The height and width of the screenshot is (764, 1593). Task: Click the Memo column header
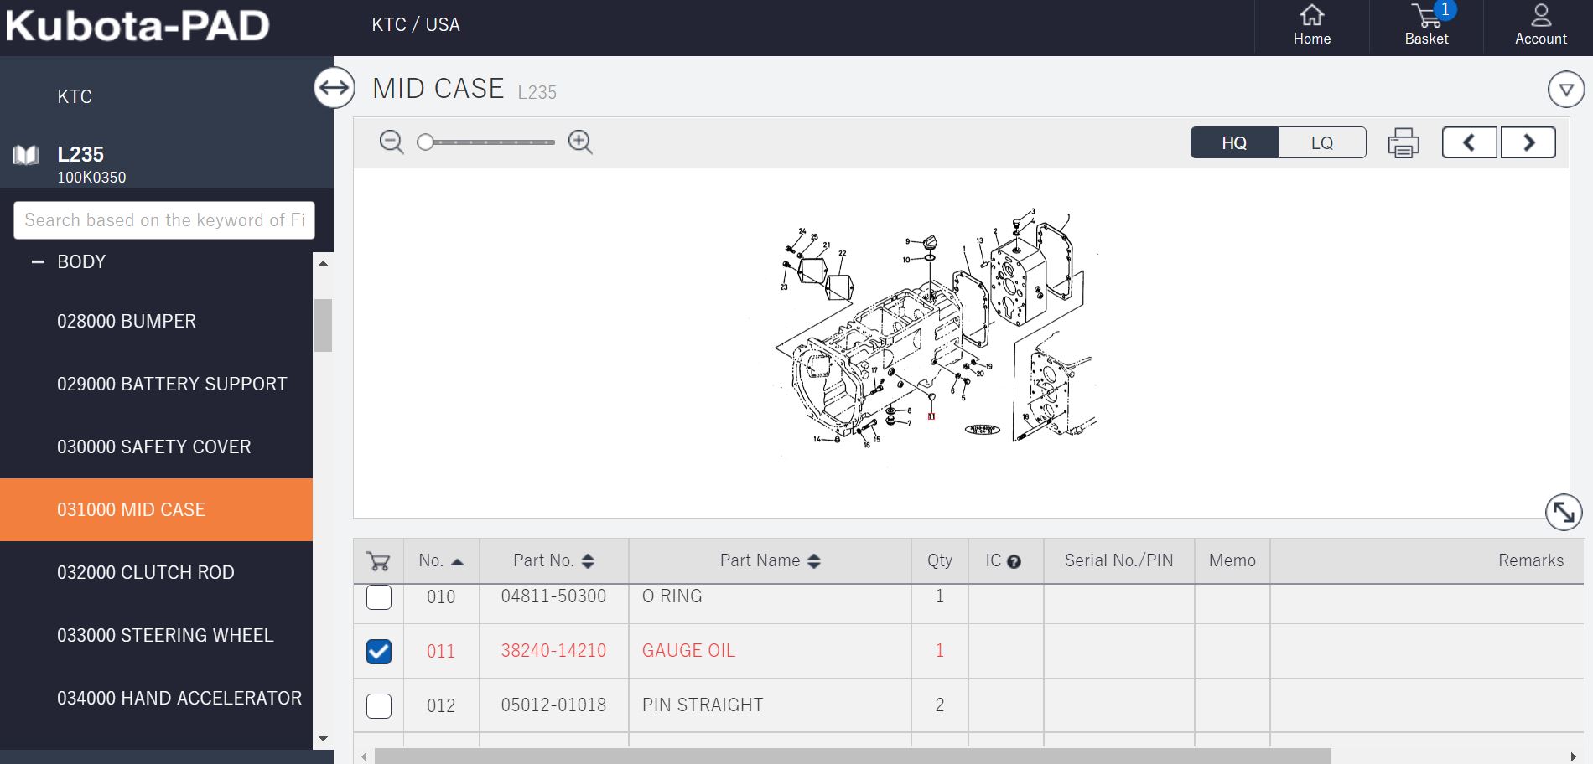click(1232, 561)
